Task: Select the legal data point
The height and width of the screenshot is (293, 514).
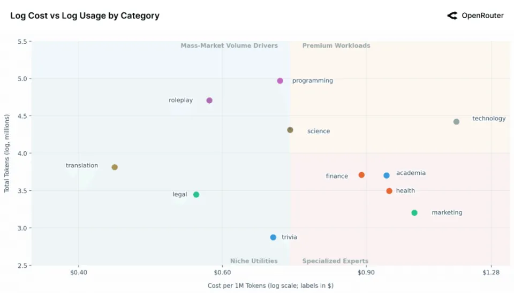Action: coord(196,195)
